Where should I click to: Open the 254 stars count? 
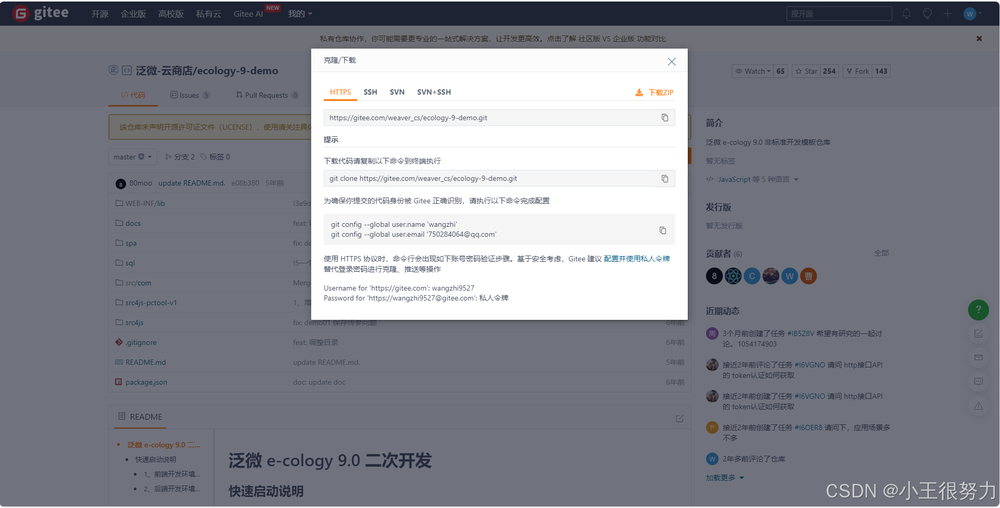click(x=829, y=71)
